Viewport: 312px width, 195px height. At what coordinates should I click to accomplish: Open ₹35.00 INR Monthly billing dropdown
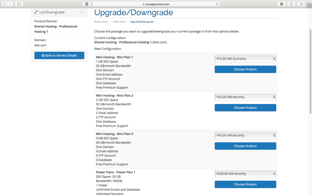tap(245, 97)
